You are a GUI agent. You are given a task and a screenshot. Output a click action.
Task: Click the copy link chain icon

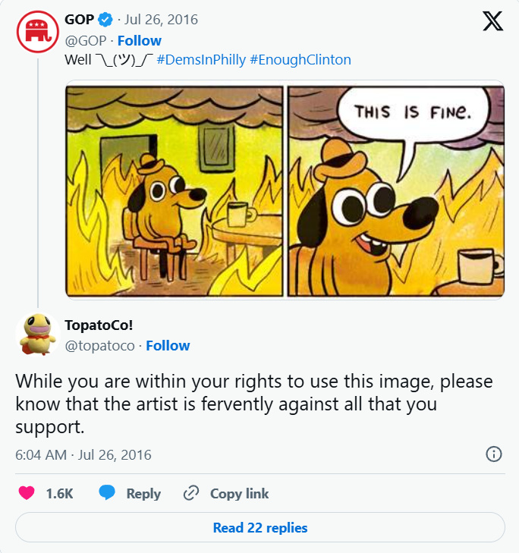coord(191,494)
